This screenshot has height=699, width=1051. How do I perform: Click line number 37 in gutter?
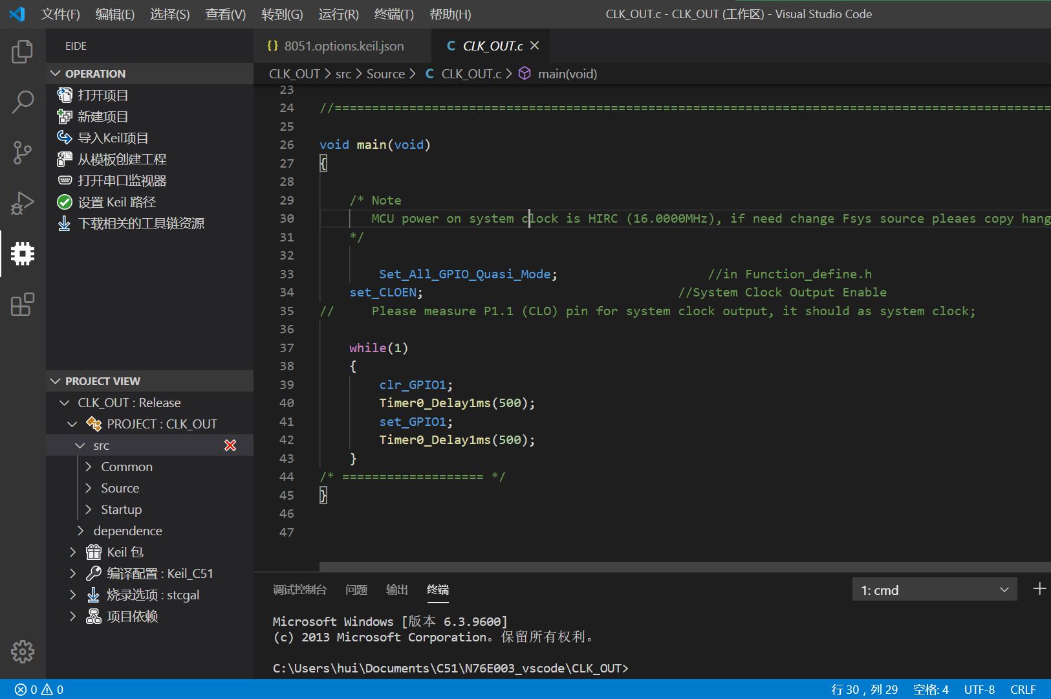click(287, 348)
